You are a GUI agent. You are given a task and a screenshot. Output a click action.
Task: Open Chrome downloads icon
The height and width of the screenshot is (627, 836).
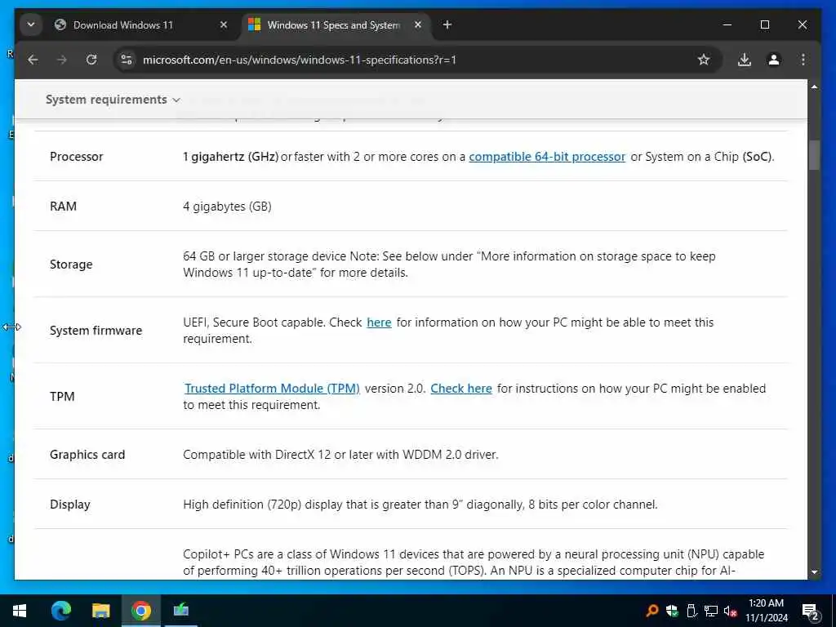click(745, 60)
